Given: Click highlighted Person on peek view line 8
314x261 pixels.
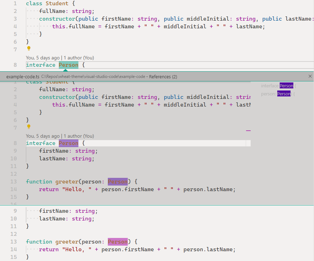Looking at the screenshot, I should point(69,143).
